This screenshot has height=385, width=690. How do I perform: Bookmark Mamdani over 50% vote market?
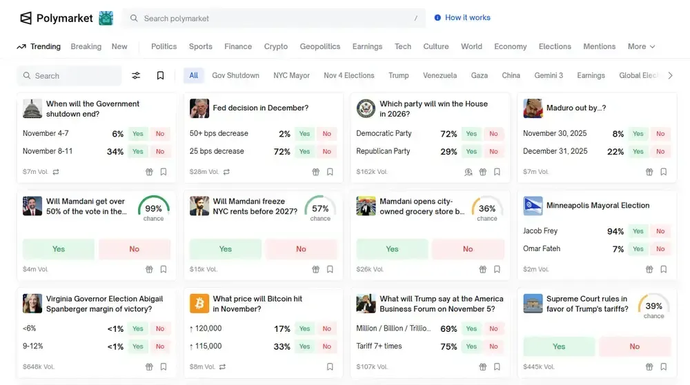(164, 269)
